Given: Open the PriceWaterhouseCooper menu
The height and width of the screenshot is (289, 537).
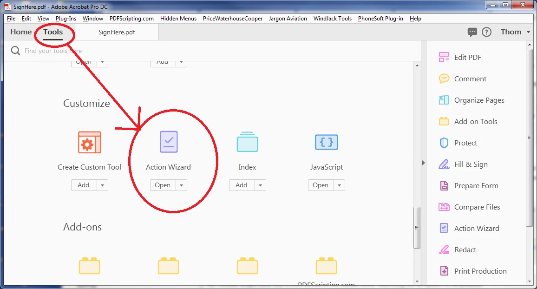Looking at the screenshot, I should [233, 19].
